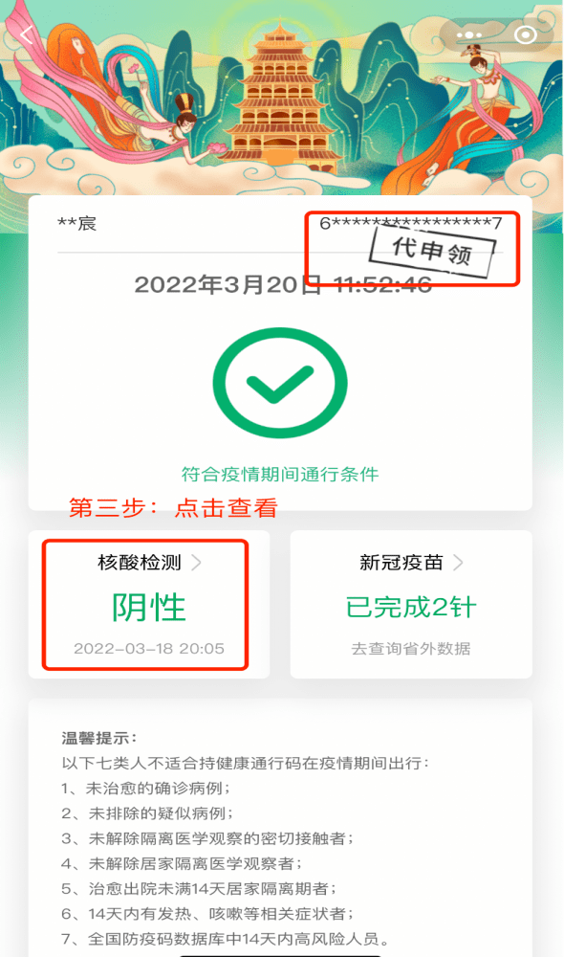This screenshot has width=564, height=957.
Task: Tap the masked name **宸
Action: pyautogui.click(x=76, y=223)
